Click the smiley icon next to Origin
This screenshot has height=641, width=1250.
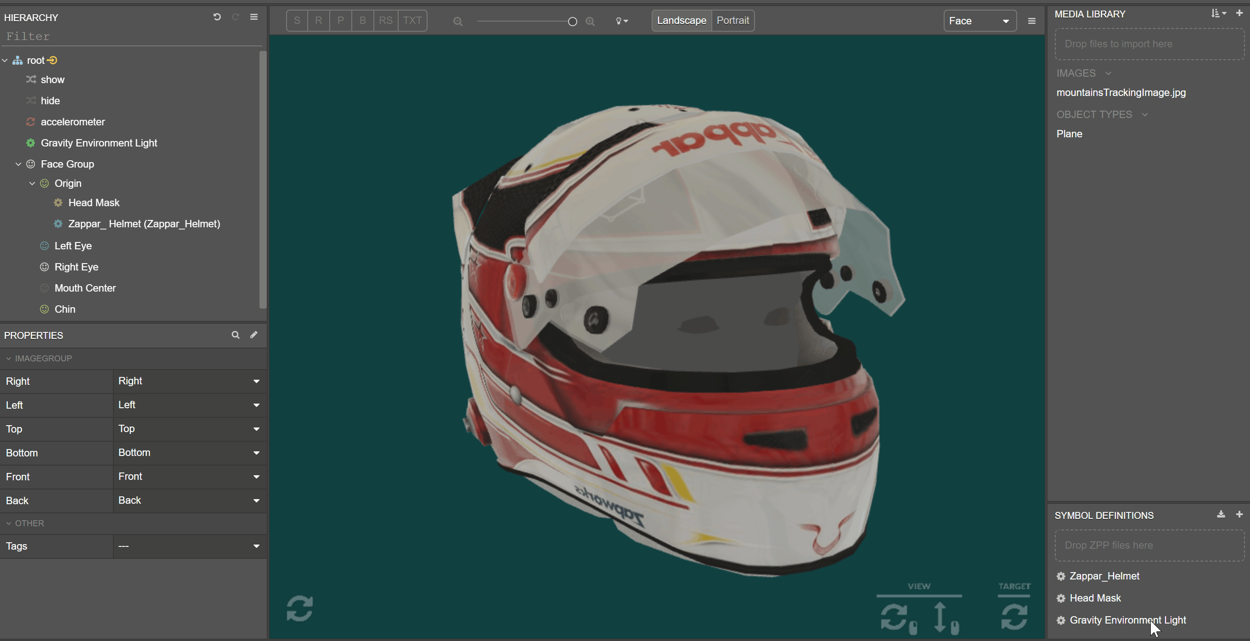tap(44, 183)
